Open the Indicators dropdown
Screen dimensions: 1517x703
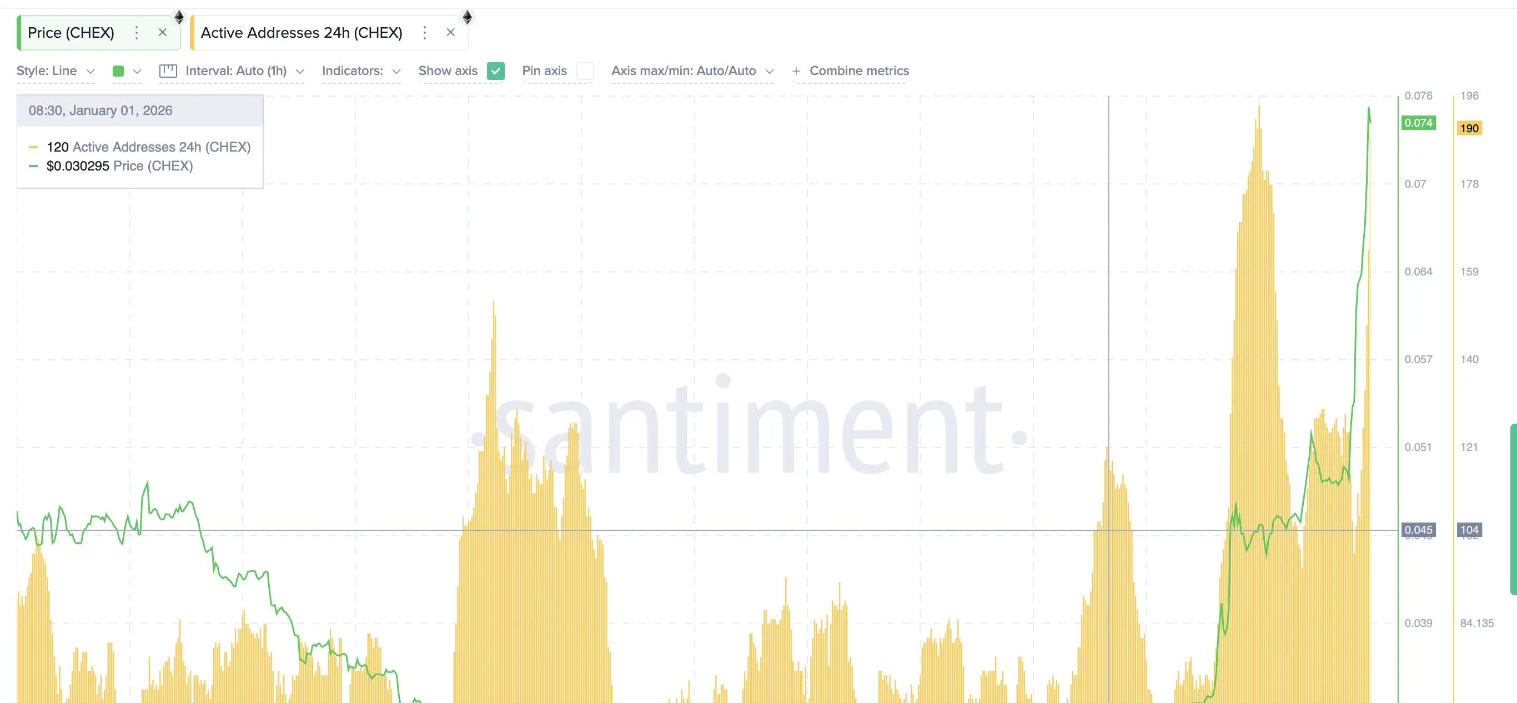point(360,71)
